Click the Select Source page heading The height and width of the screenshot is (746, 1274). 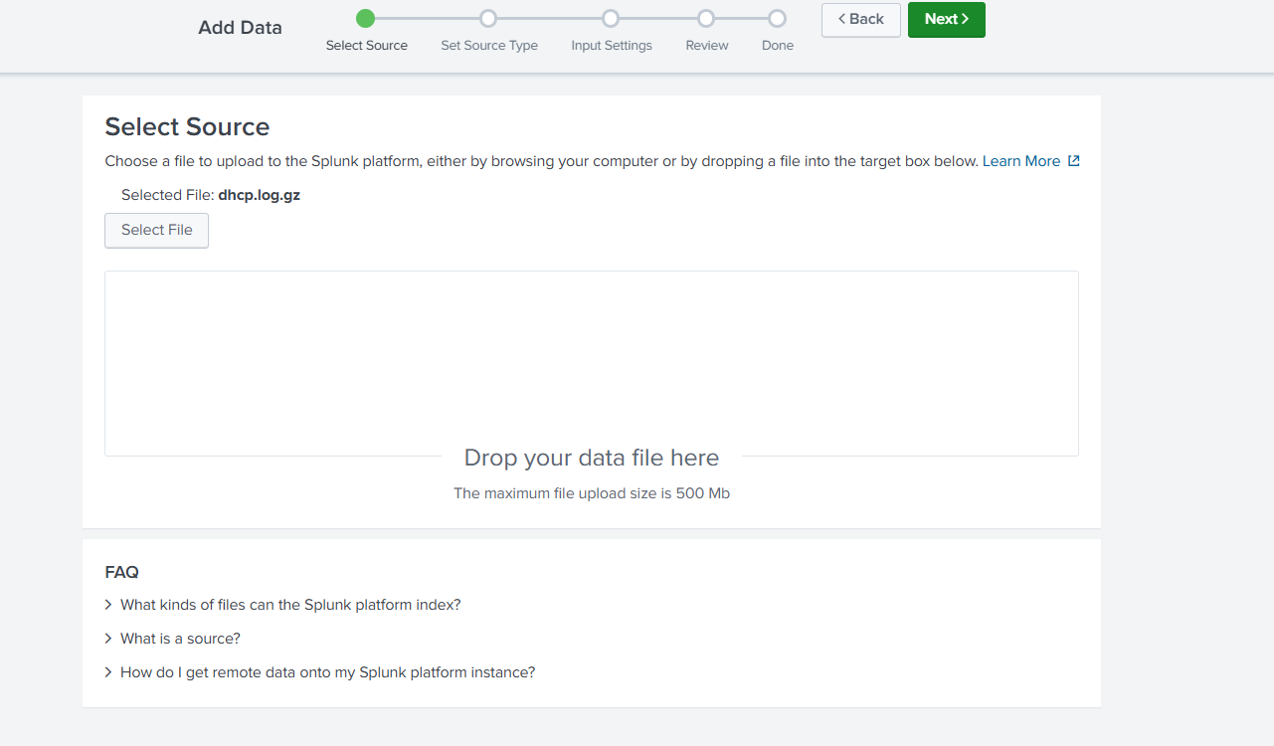tap(187, 126)
